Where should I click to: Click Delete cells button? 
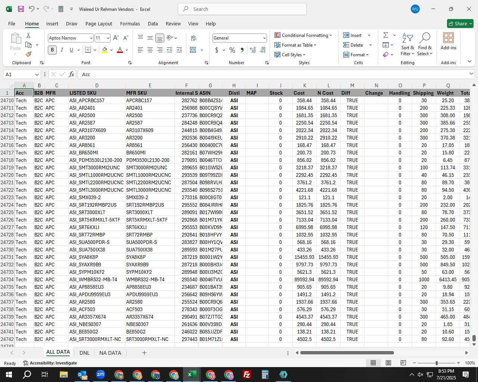click(353, 45)
